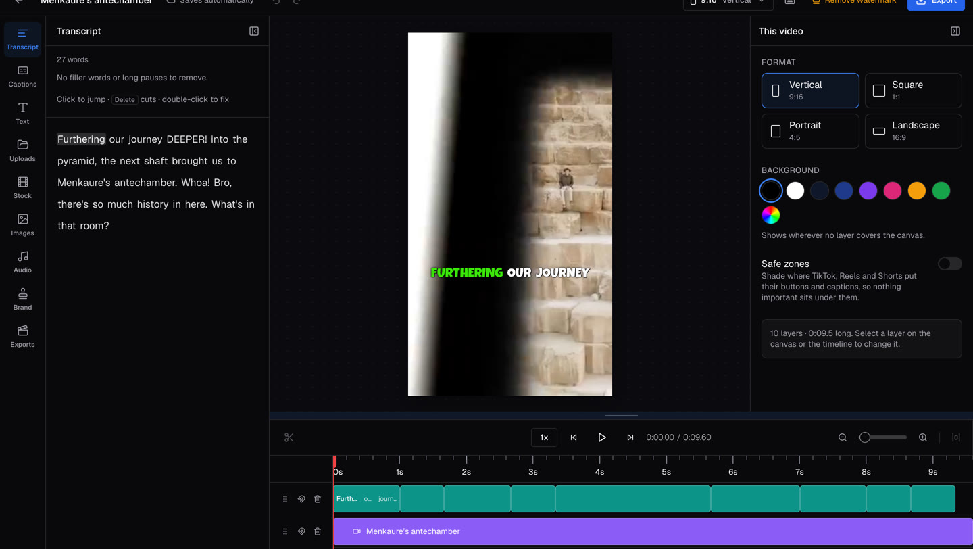Click the drag handle of the captions track
973x549 pixels.
(285, 499)
